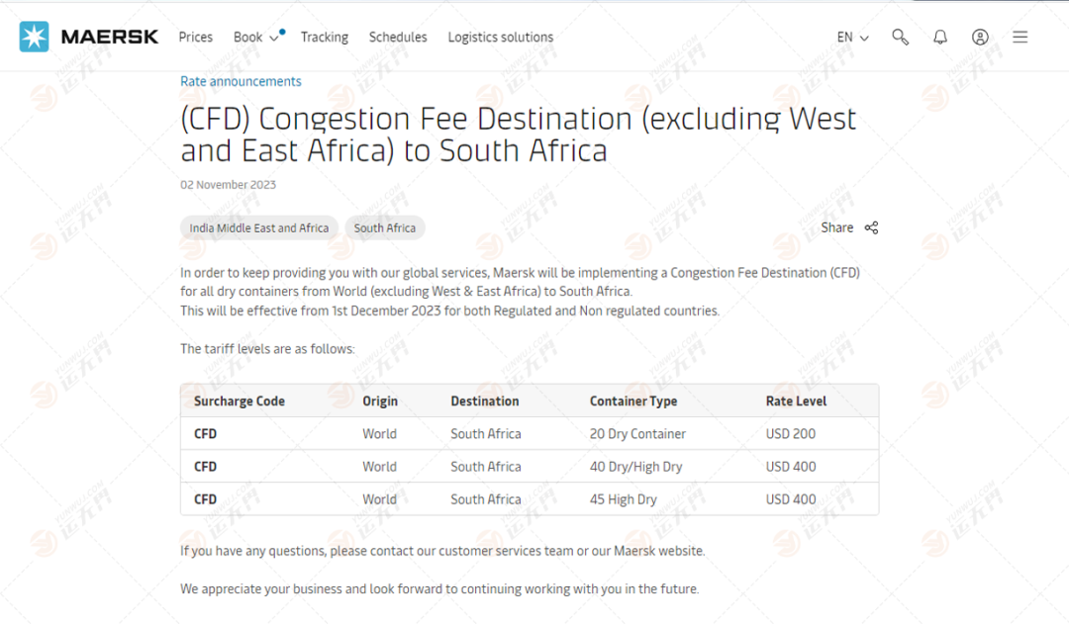
Task: Open the search magnifier icon
Action: pos(900,37)
